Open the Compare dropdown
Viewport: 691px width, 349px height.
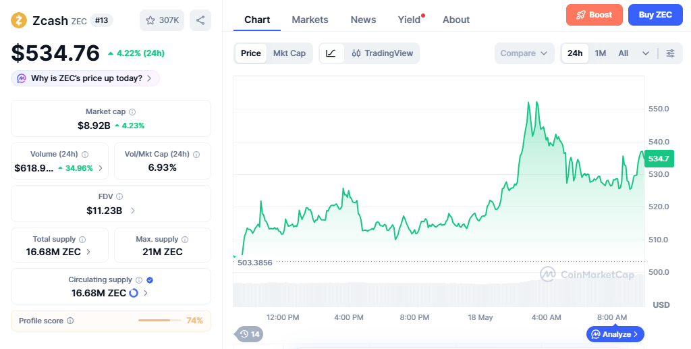click(x=524, y=53)
